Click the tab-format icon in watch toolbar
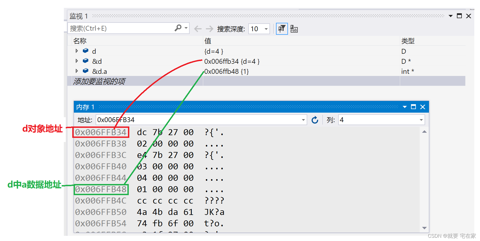The image size is (480, 241). click(x=294, y=29)
